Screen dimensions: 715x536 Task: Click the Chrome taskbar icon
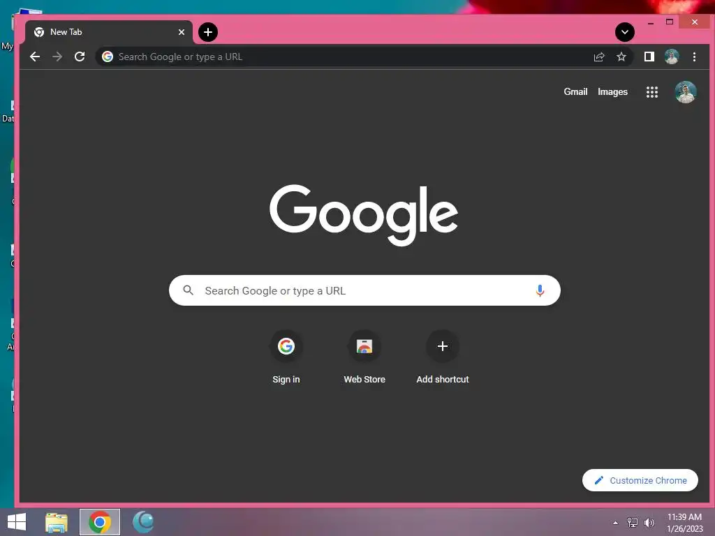(x=100, y=522)
